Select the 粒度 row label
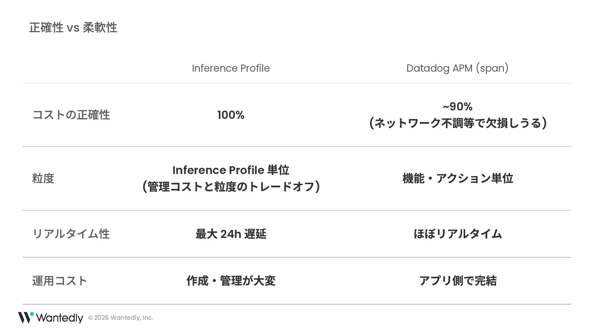 click(43, 179)
